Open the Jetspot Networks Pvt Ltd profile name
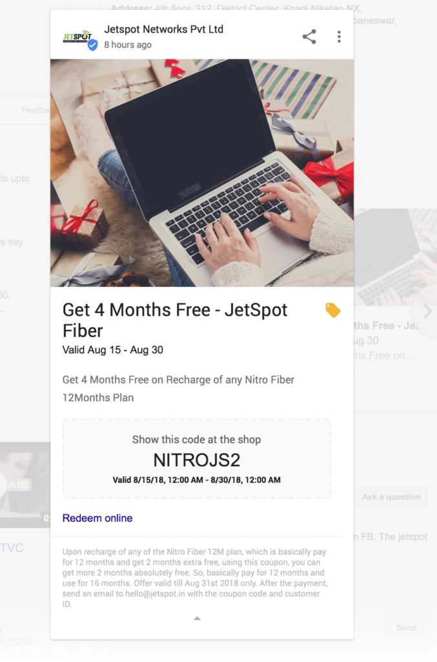 [163, 29]
